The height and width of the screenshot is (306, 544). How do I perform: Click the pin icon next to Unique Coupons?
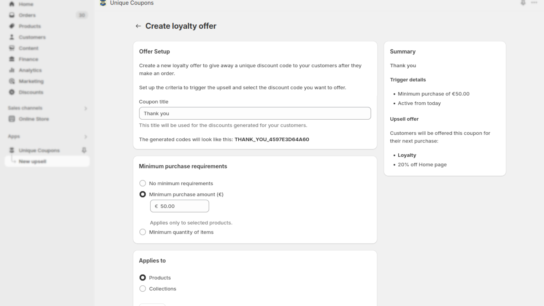pyautogui.click(x=84, y=150)
